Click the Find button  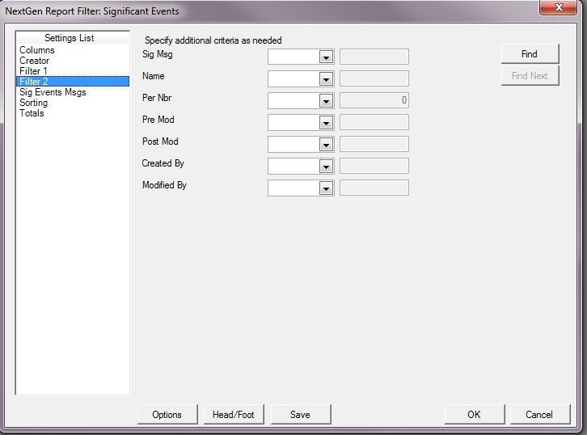(530, 54)
